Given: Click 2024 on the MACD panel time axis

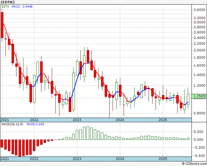Looking at the screenshot, I should coord(120,159).
